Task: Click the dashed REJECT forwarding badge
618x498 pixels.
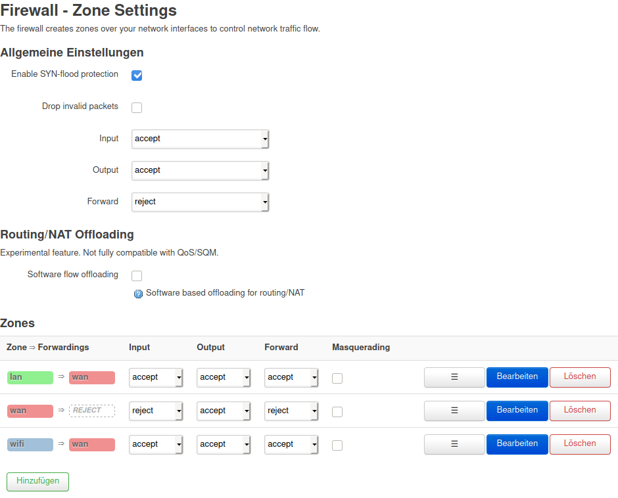Action: click(92, 411)
